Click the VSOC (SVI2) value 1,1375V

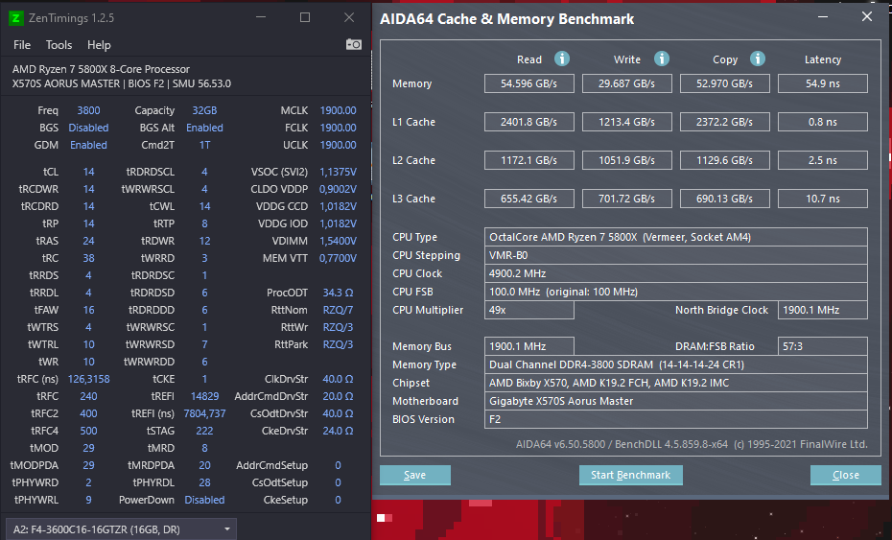[x=338, y=172]
